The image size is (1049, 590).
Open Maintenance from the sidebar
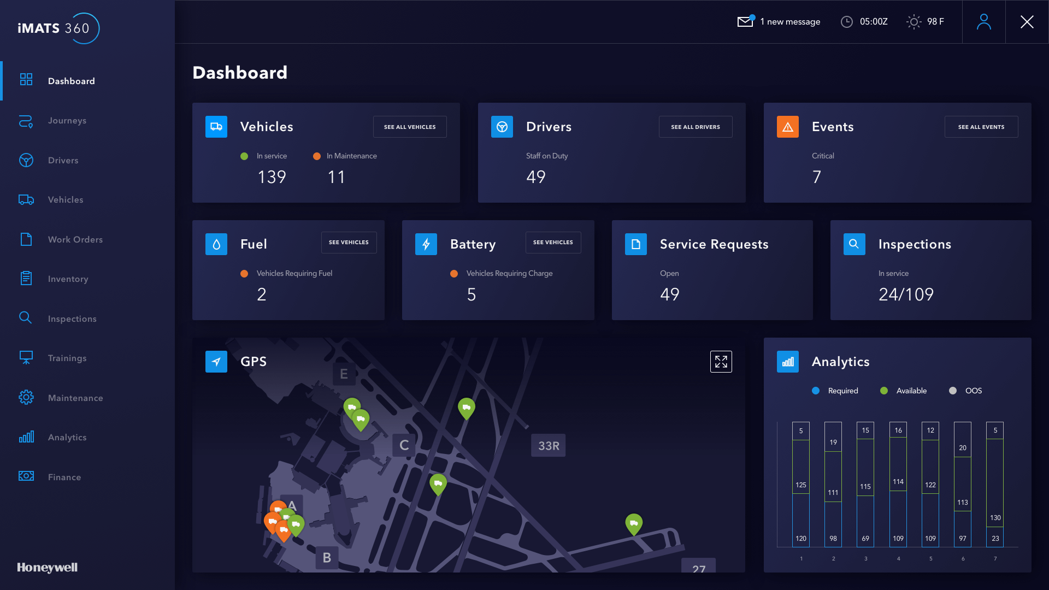point(75,398)
